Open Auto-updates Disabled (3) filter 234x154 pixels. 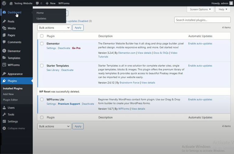click(79, 21)
